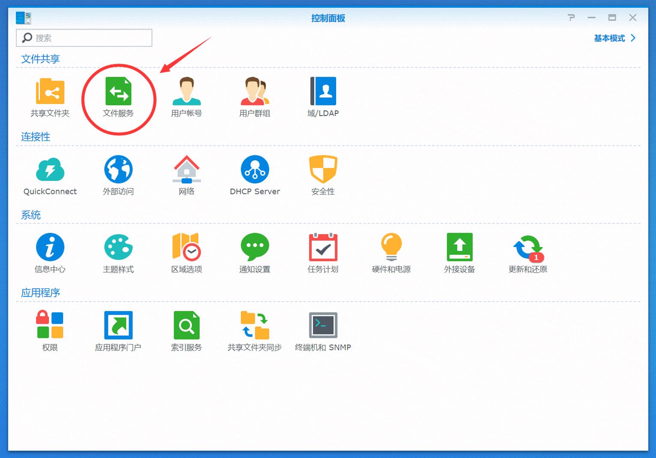Open 终端机和 SNMP settings
The image size is (656, 458).
(323, 325)
